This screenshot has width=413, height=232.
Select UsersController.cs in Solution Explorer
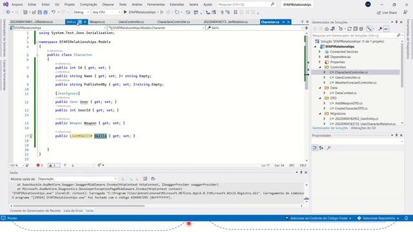(x=347, y=77)
